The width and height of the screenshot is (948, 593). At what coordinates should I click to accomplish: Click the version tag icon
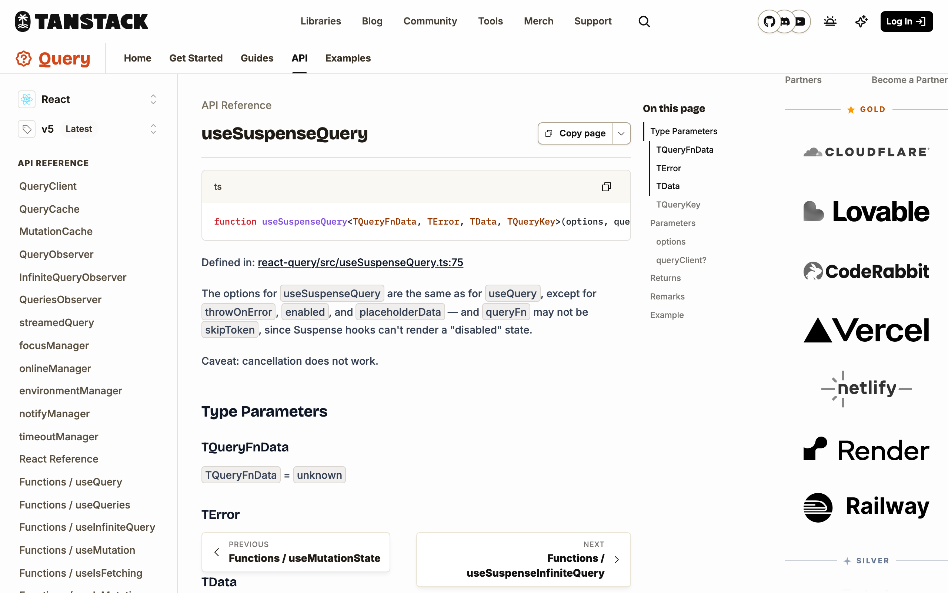click(27, 129)
